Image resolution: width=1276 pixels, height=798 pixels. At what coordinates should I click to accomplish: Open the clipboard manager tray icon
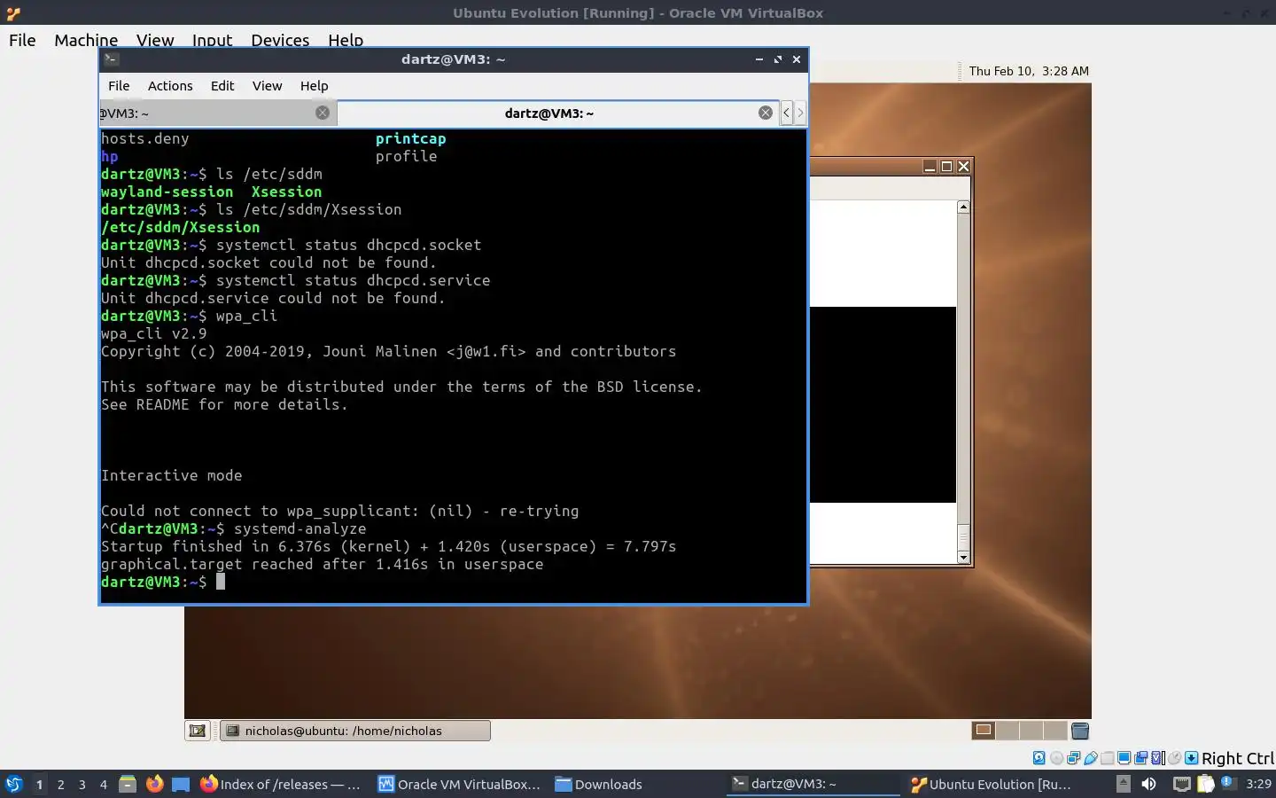pyautogui.click(x=1206, y=784)
